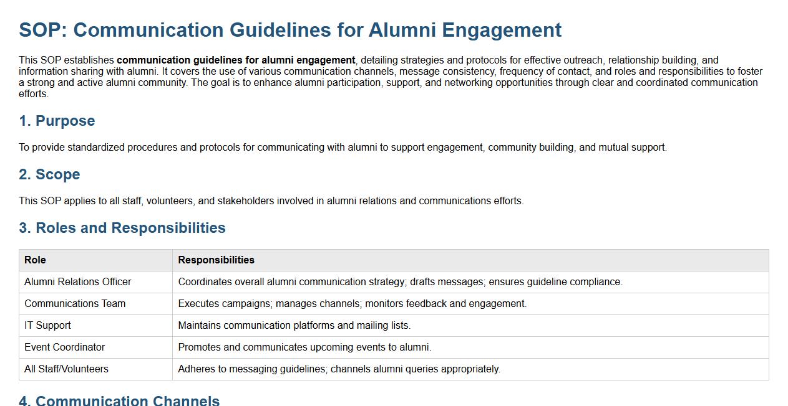This screenshot has width=788, height=406.
Task: Click the "Adheres to messaging guidelines" cell
Action: pos(339,369)
